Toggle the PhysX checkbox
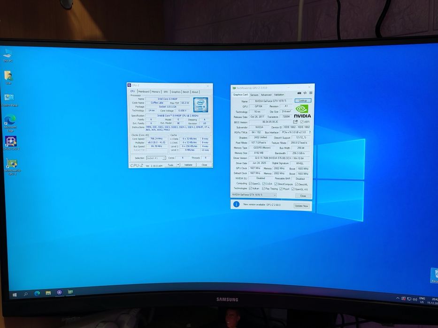This screenshot has height=328, width=438. 281,189
